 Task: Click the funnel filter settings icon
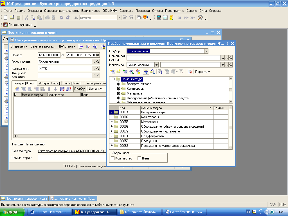click(x=160, y=72)
